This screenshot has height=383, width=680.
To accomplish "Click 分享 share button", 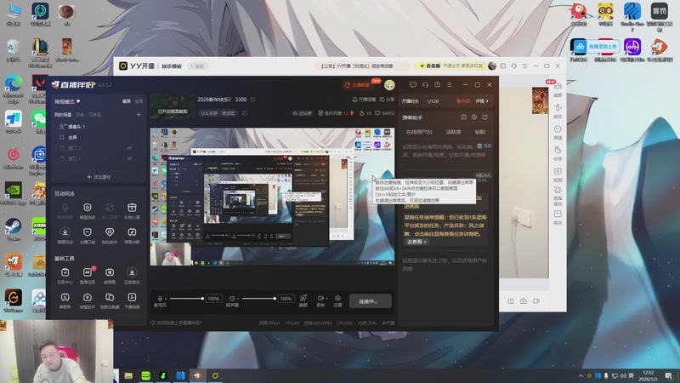I will tap(388, 100).
